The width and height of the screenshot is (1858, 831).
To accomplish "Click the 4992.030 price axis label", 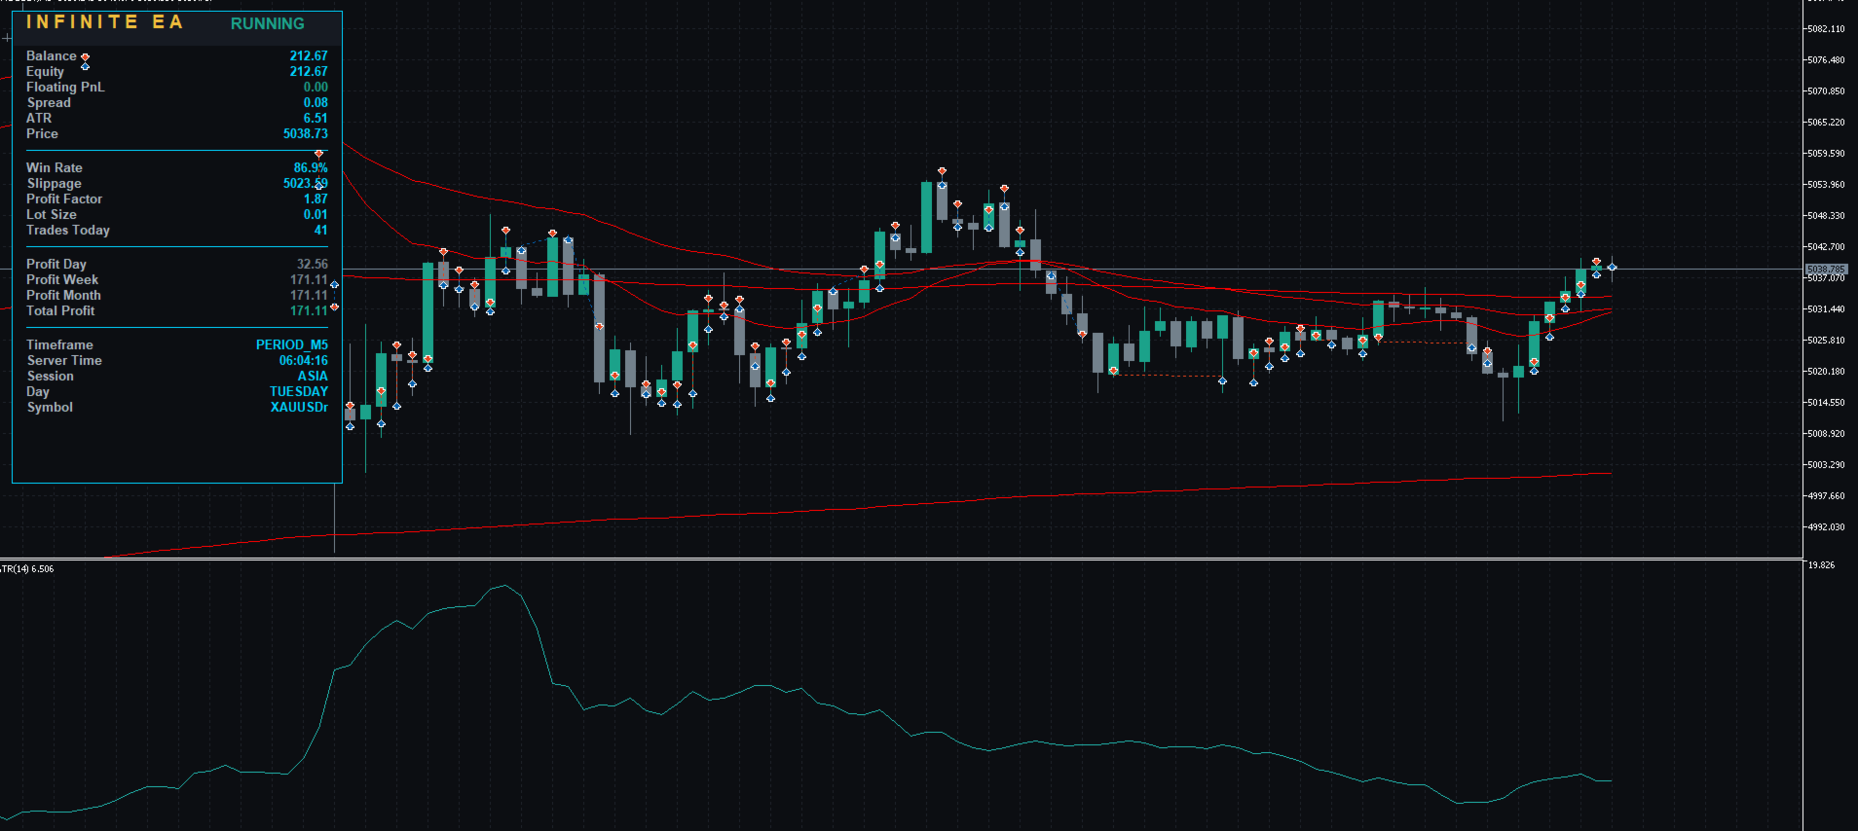I will [x=1826, y=527].
